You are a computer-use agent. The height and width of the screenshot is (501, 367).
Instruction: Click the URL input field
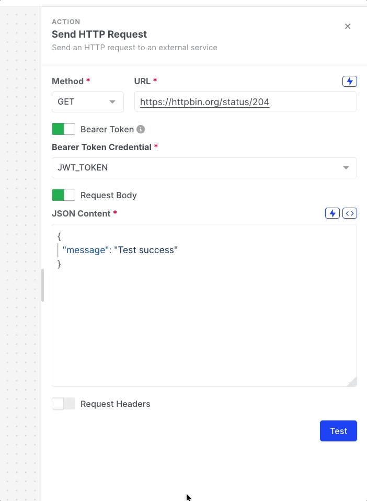click(x=245, y=101)
